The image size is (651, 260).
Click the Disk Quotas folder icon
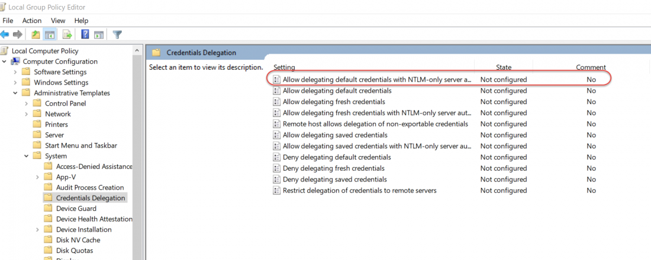tap(49, 251)
